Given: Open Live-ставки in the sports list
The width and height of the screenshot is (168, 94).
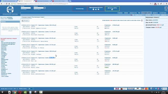Looking at the screenshot, I should coord(5,76).
